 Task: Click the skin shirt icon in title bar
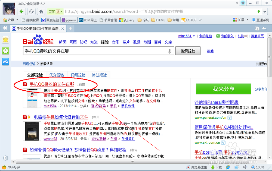(x=243, y=3)
